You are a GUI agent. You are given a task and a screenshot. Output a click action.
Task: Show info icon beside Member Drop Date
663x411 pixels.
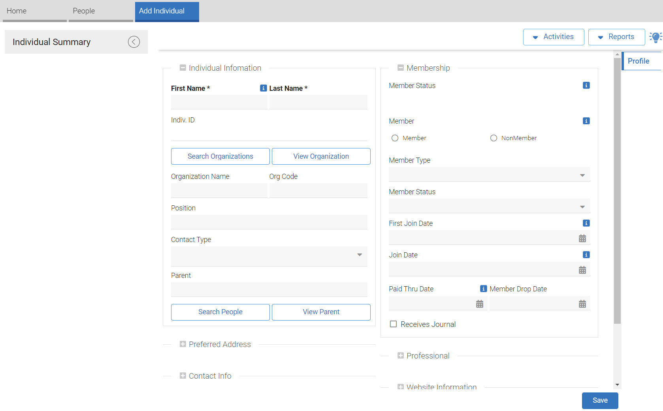point(484,289)
